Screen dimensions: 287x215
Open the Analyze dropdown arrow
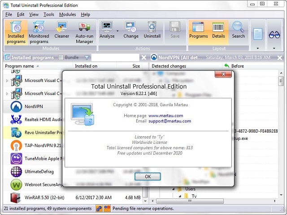[117, 31]
